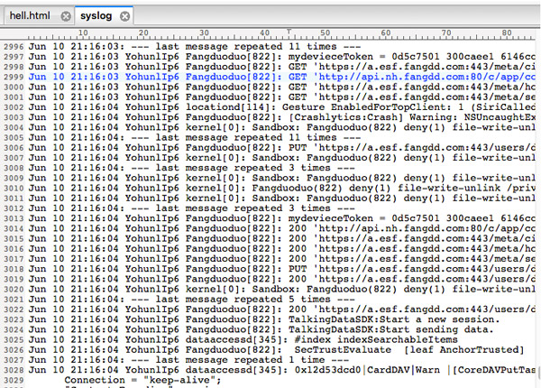
Task: Click the PUT request URL on line 3006
Action: pyautogui.click(x=426, y=147)
